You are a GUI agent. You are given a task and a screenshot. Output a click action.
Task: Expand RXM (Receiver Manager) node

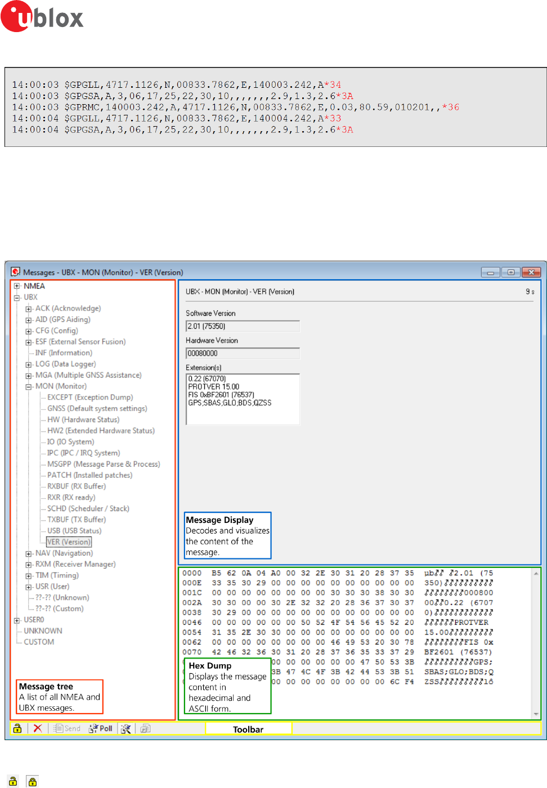pos(29,565)
